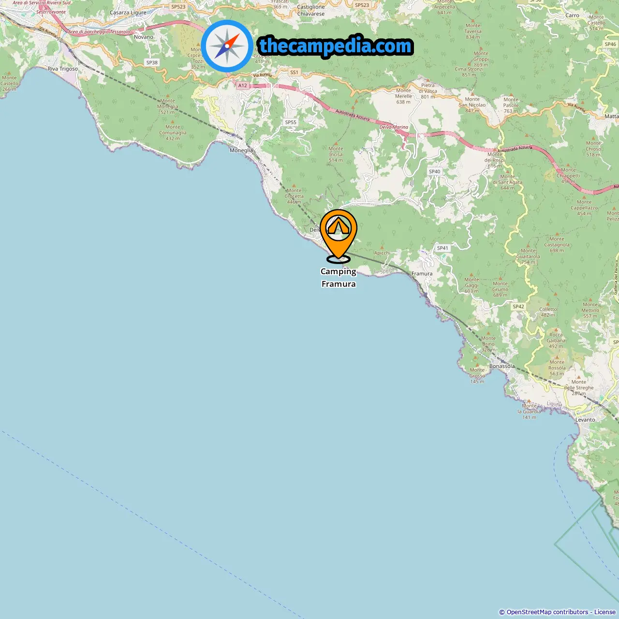Select the Levanto town label
619x619 pixels.
click(585, 420)
